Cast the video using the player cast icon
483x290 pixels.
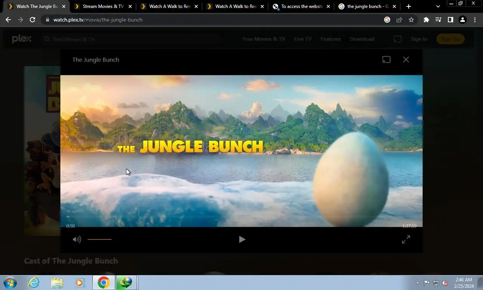[386, 60]
